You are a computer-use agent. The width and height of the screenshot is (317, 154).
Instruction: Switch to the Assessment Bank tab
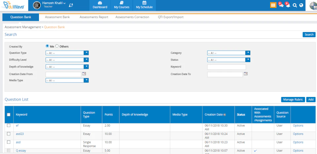pos(57,17)
